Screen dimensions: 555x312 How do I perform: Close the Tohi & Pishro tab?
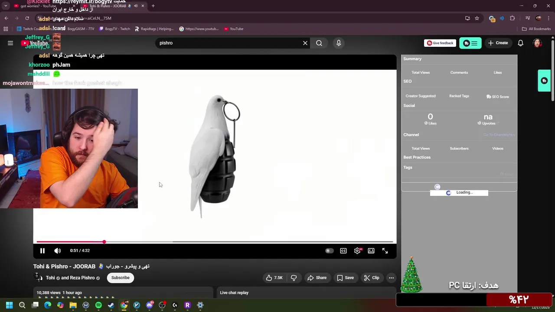143,6
